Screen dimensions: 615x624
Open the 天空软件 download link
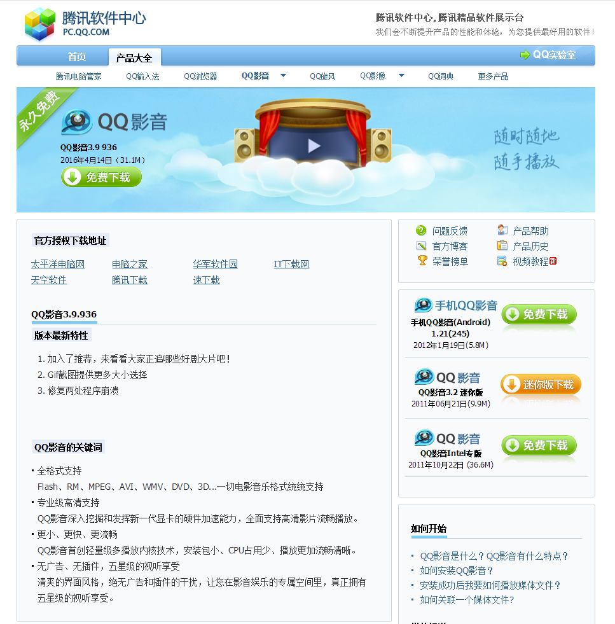(x=49, y=280)
